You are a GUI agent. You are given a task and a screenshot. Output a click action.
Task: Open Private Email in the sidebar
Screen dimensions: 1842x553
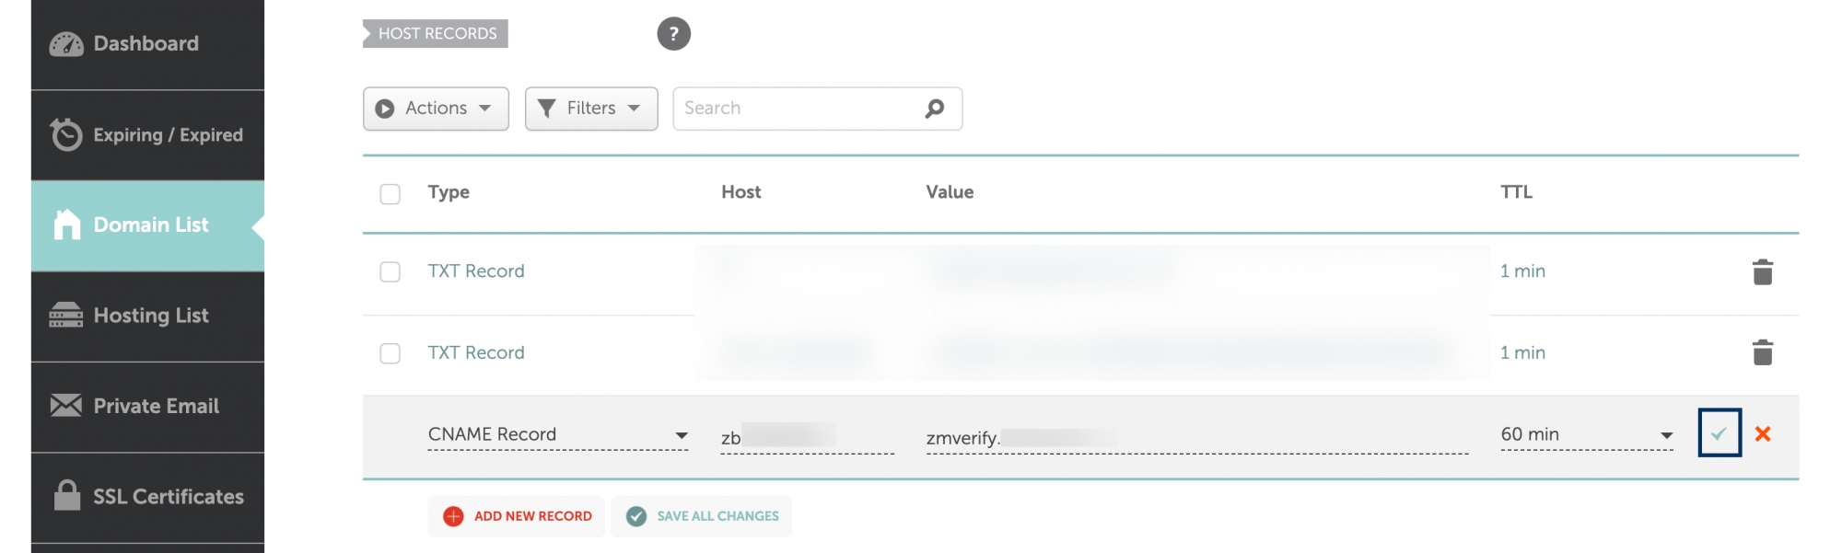(147, 407)
